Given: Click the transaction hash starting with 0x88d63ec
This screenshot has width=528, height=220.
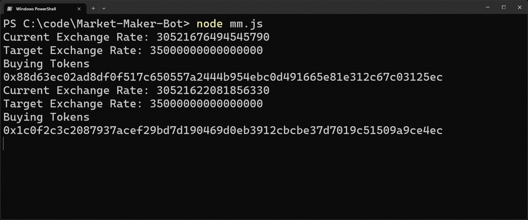Looking at the screenshot, I should click(x=223, y=77).
